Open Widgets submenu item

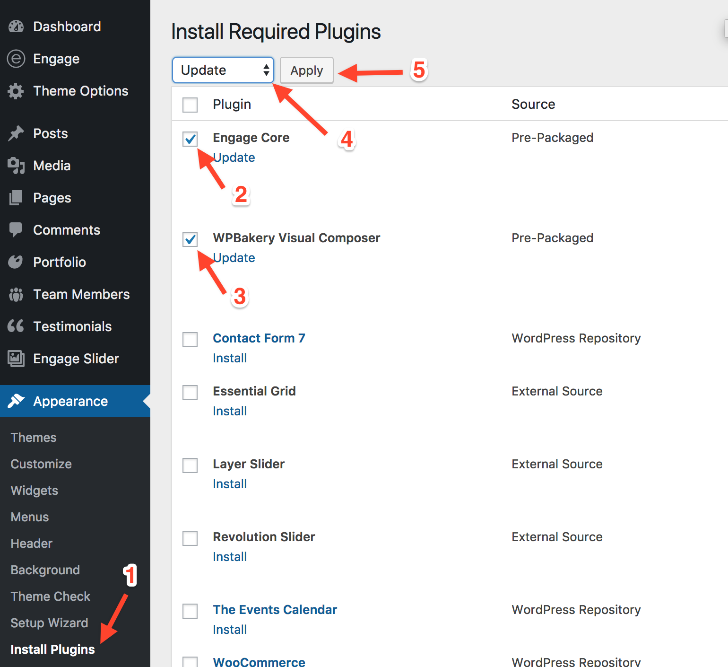click(x=35, y=491)
